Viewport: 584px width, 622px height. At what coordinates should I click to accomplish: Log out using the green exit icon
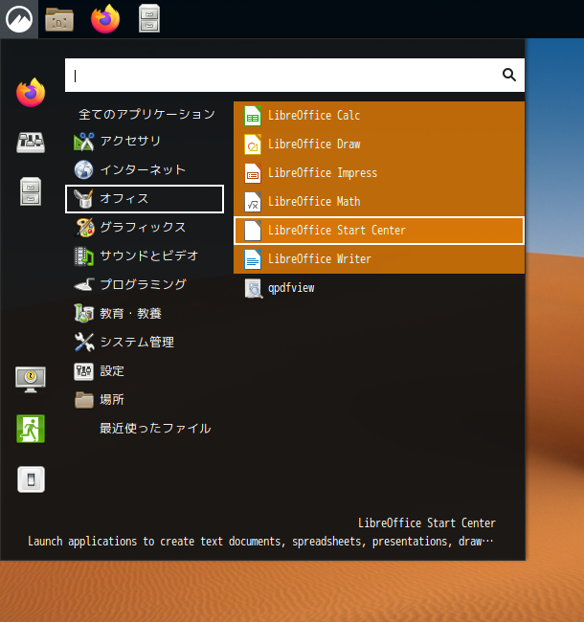(31, 429)
